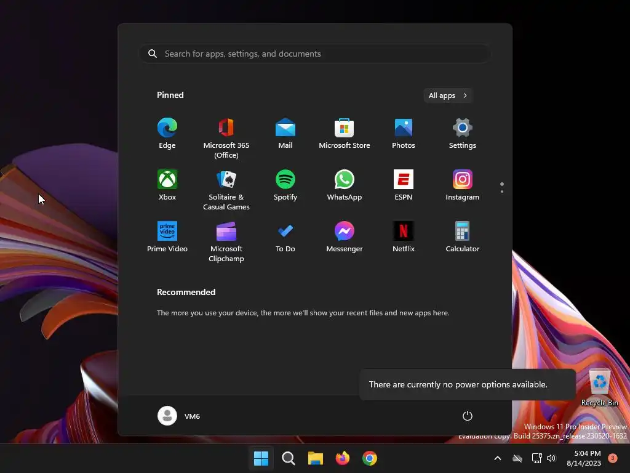Go to next page of pinned apps

coord(502,191)
